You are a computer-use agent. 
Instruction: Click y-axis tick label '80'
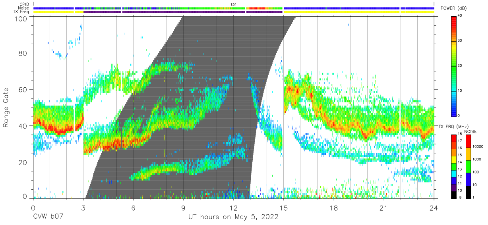click(23, 53)
